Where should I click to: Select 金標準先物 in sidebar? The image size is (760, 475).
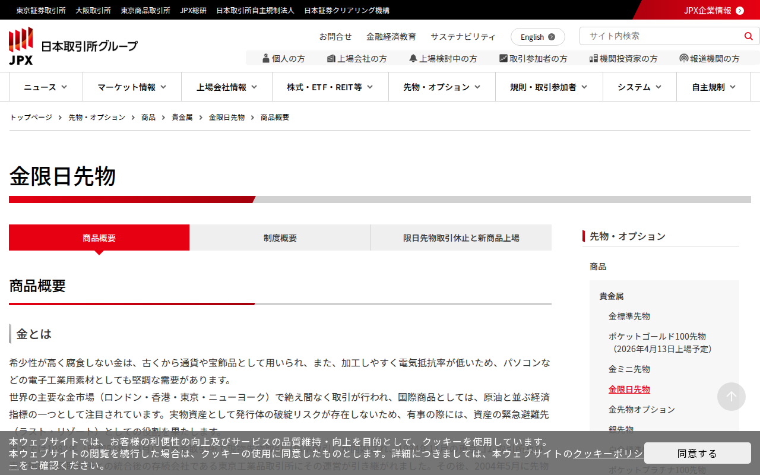[x=629, y=316]
